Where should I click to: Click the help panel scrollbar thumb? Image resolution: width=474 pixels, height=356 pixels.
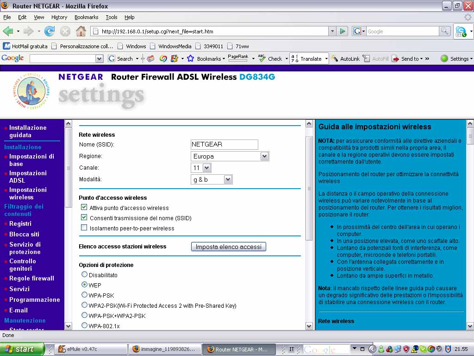coord(470,137)
